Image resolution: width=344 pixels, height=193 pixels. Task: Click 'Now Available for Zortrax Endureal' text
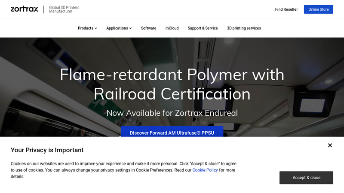pyautogui.click(x=172, y=113)
